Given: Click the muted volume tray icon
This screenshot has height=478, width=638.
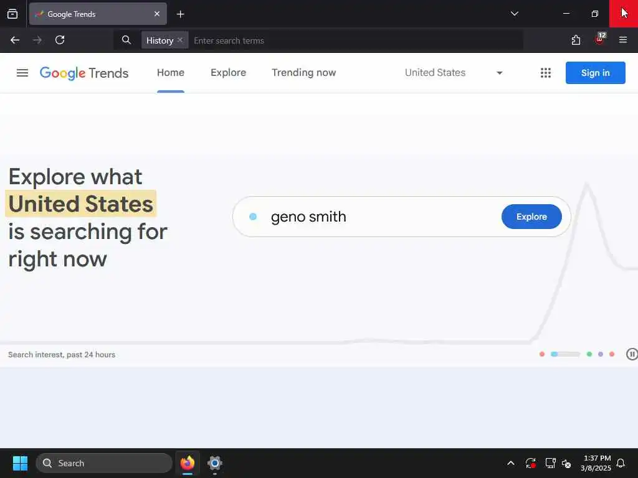Looking at the screenshot, I should pyautogui.click(x=566, y=463).
